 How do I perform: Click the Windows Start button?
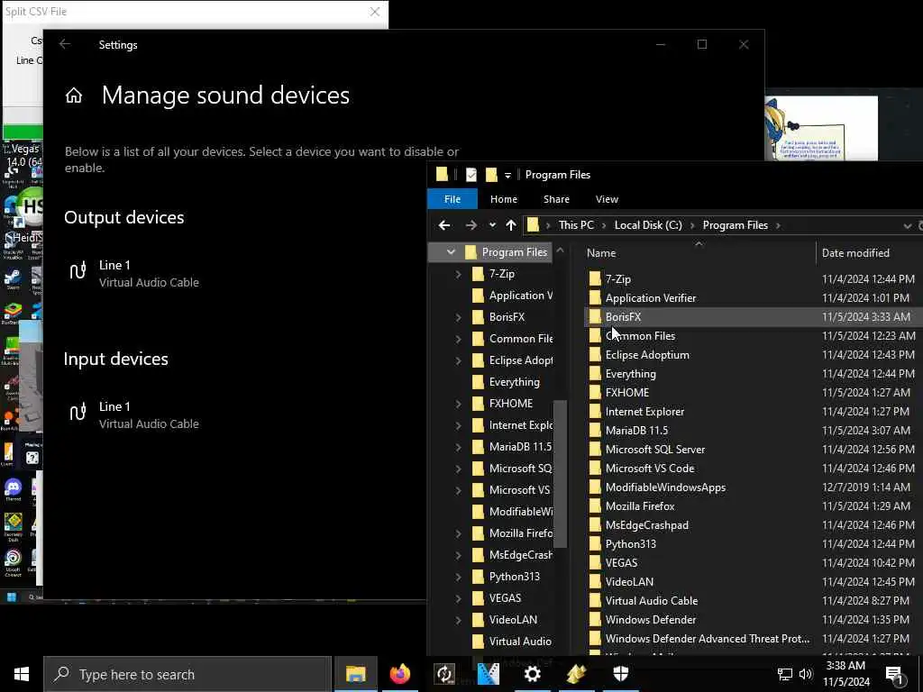22,674
